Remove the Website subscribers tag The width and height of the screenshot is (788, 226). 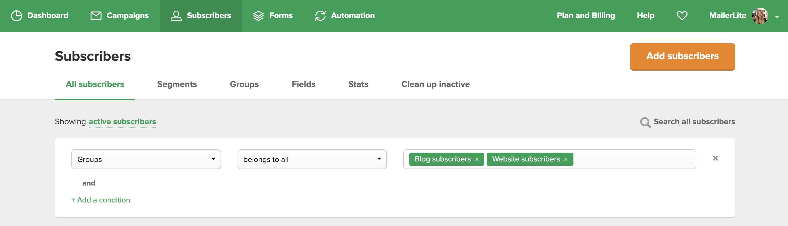tap(565, 159)
